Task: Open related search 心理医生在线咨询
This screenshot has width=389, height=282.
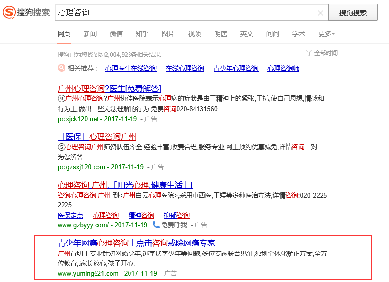Action: [131, 68]
